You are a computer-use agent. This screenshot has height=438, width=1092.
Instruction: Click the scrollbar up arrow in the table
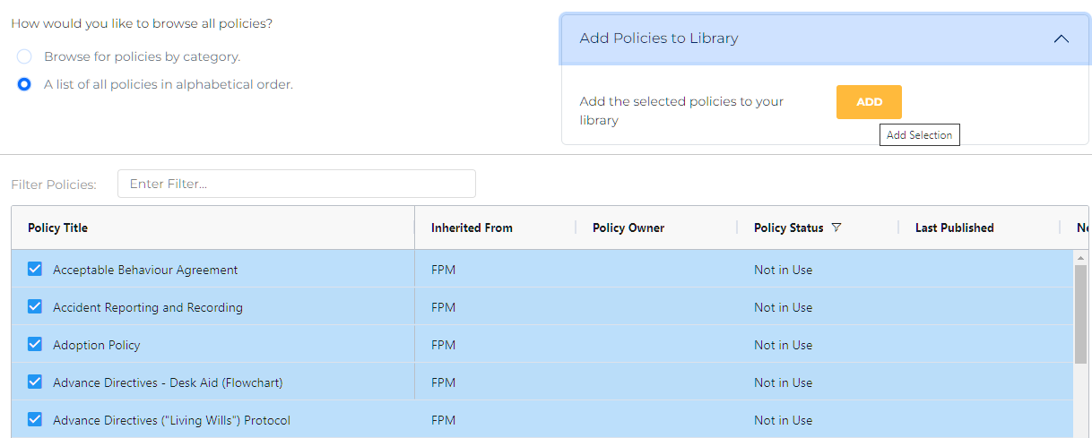[1080, 258]
